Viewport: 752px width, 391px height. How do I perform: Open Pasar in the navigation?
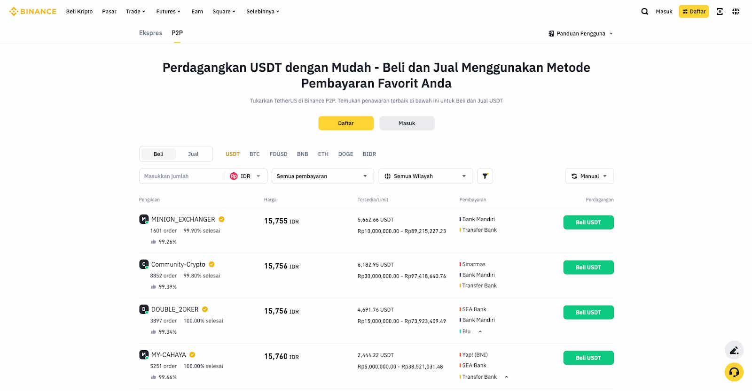pos(109,11)
